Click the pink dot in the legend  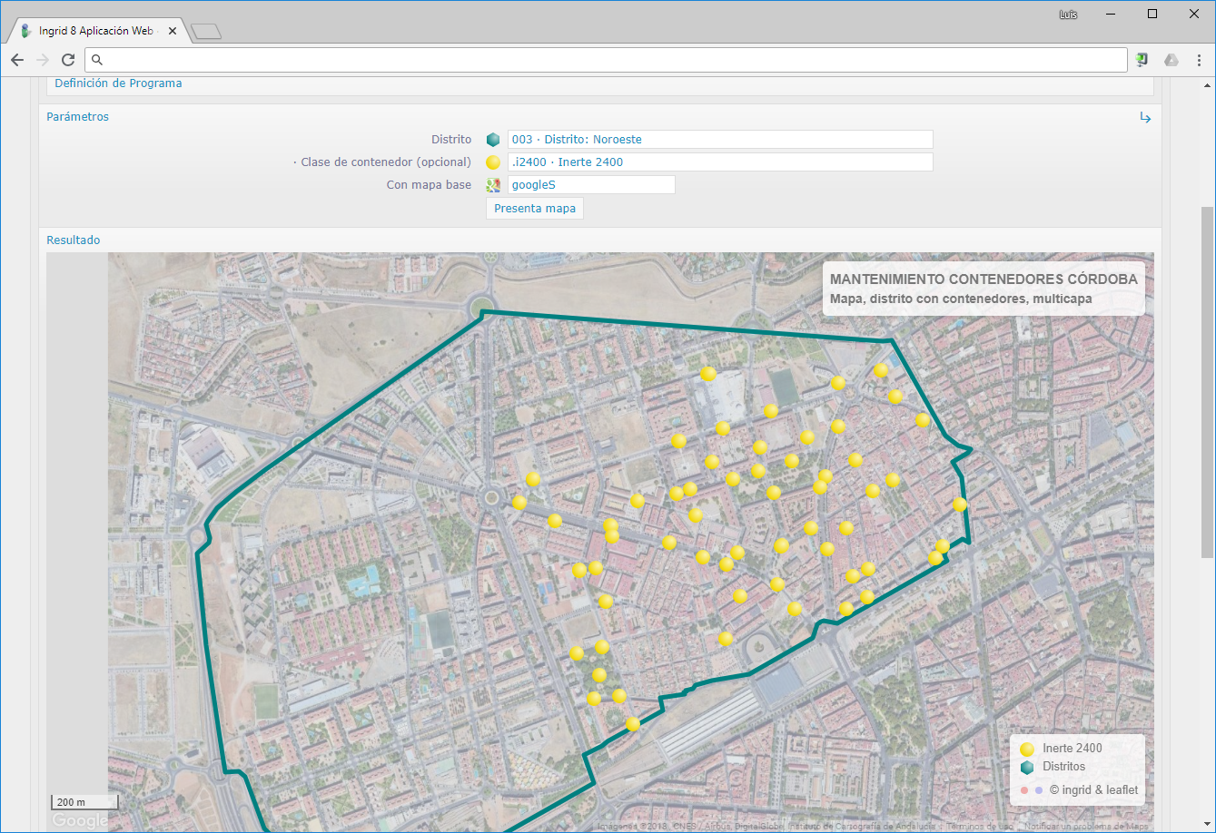click(1024, 790)
